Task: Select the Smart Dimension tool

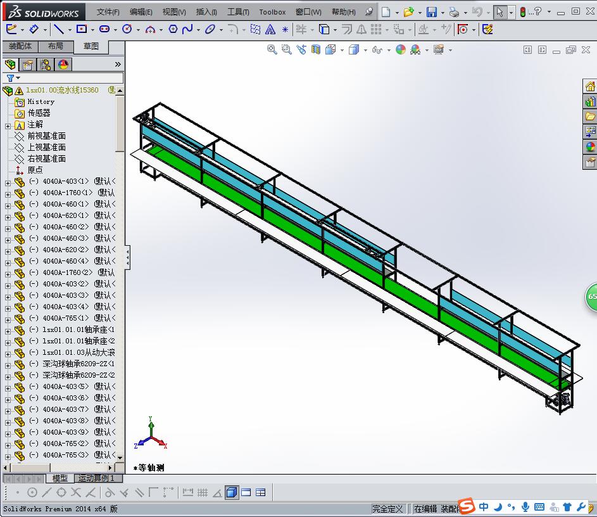Action: point(34,29)
